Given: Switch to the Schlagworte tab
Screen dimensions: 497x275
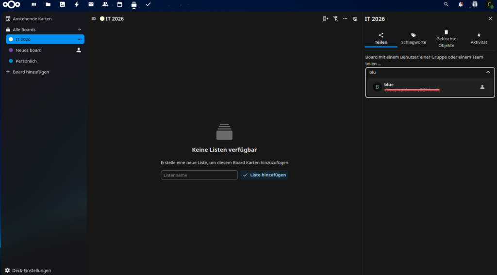Looking at the screenshot, I should click(x=414, y=39).
